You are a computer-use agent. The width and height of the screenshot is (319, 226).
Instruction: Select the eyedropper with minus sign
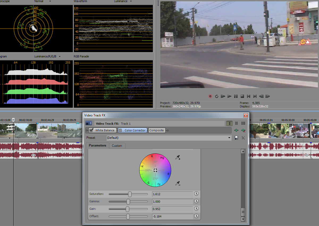[x=178, y=183]
